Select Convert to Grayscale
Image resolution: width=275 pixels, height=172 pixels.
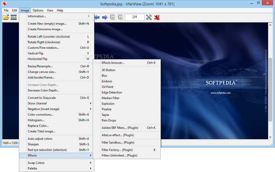coord(56,98)
